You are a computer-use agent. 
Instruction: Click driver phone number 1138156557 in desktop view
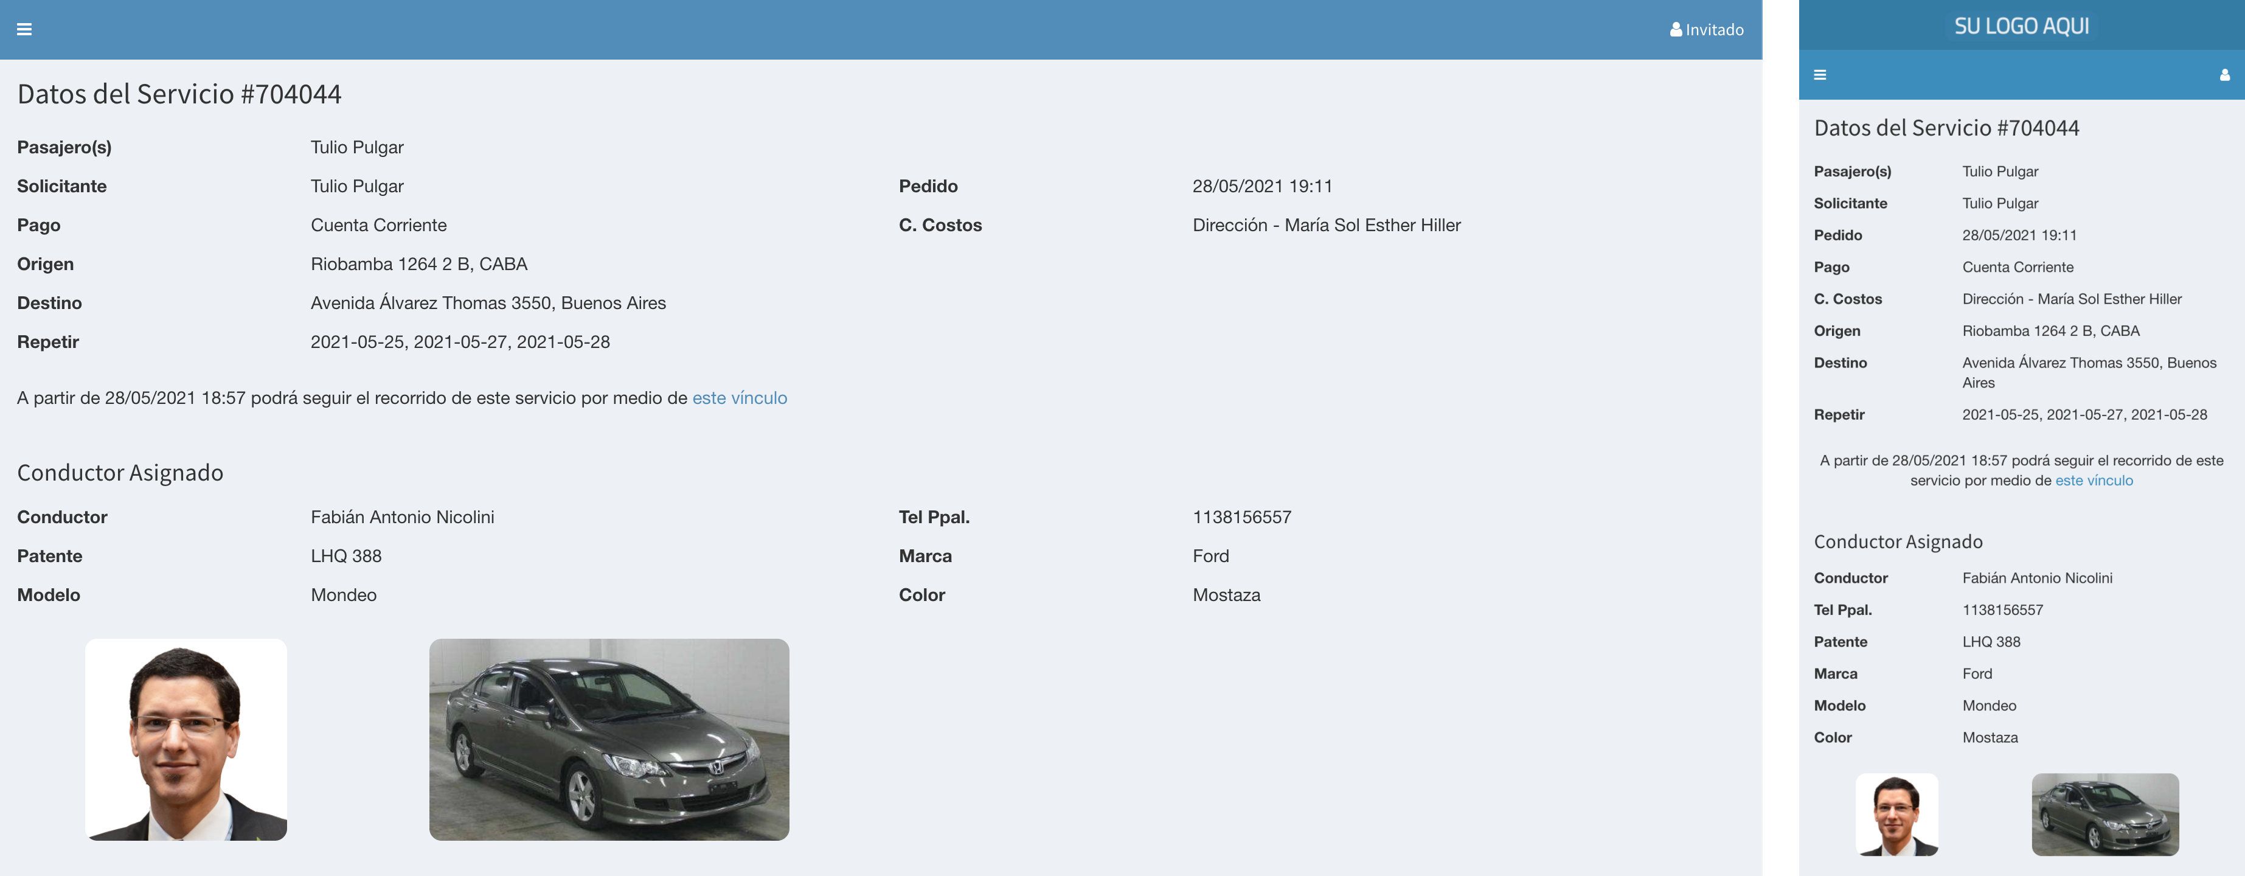(1241, 518)
